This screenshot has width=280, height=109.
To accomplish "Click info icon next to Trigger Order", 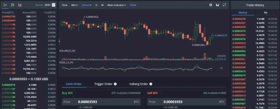I will tap(115, 84).
